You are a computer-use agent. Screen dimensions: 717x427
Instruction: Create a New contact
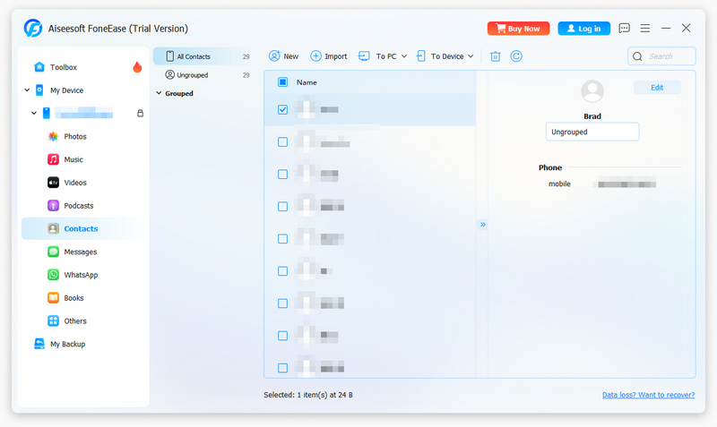[x=283, y=56]
